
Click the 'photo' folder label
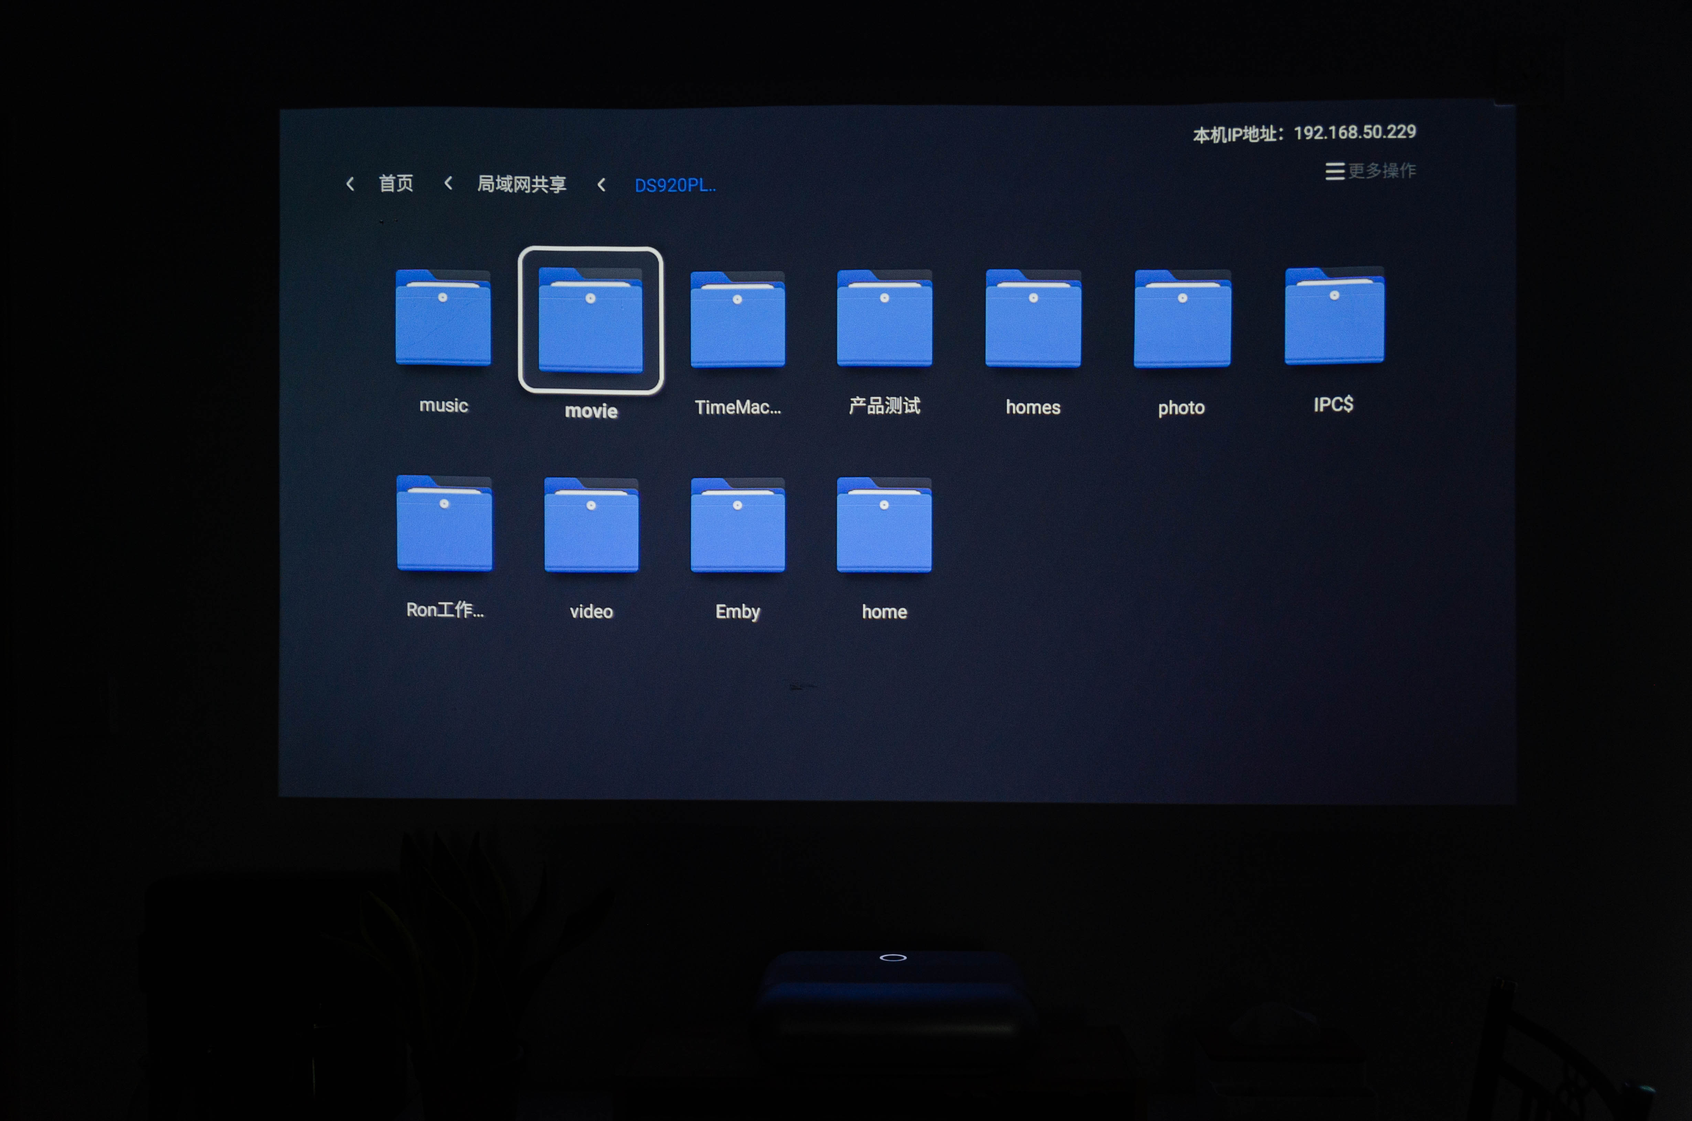pyautogui.click(x=1181, y=407)
